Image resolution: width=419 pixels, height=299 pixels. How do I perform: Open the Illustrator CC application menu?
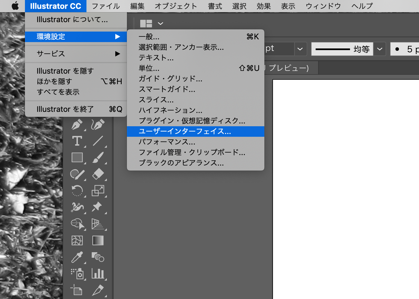tap(56, 6)
